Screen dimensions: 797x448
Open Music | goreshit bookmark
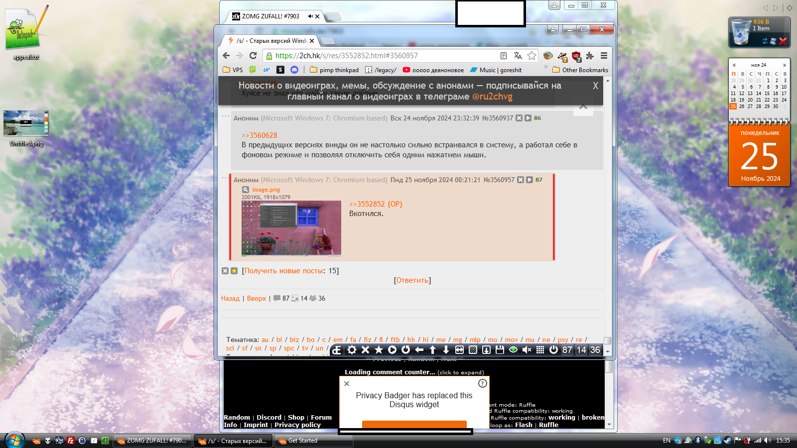click(496, 70)
